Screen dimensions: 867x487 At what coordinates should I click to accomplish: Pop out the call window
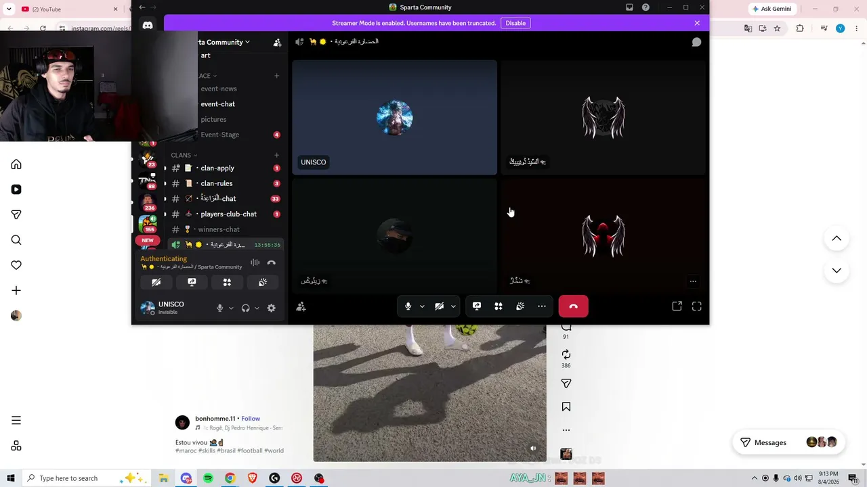click(677, 306)
